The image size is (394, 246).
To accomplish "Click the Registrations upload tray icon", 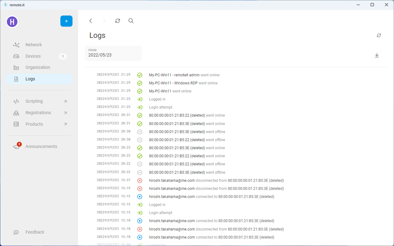I will click(16, 113).
